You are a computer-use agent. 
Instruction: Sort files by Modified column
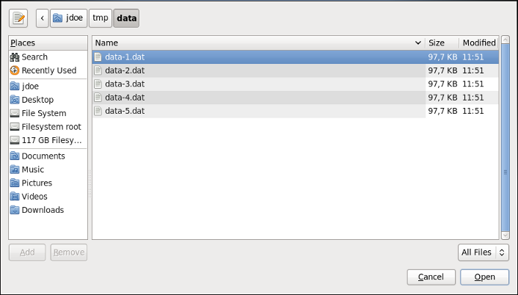pos(479,43)
